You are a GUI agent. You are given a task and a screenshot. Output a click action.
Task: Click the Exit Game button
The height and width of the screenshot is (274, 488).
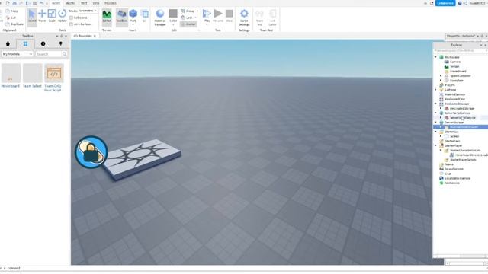[272, 18]
